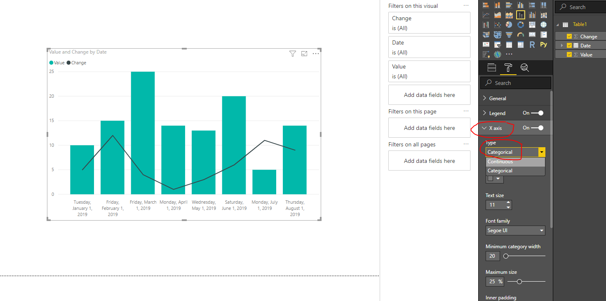This screenshot has height=301, width=606.
Task: Select the card 123 visual
Action: tap(532, 35)
